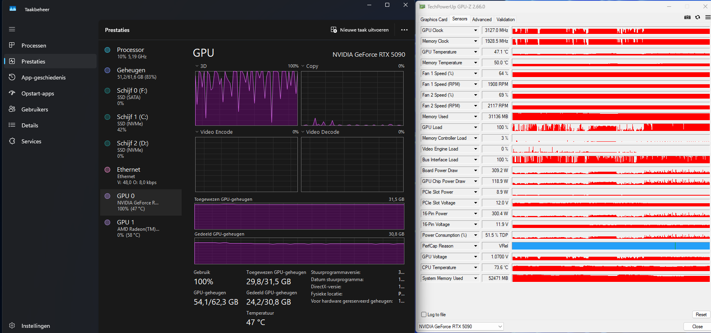Click the GPU 1 circle indicator icon
Image resolution: width=711 pixels, height=333 pixels.
[x=107, y=222]
